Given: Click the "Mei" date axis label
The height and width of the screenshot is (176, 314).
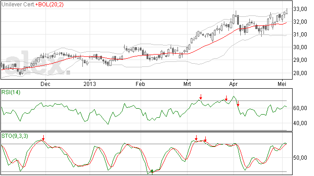Looking at the screenshot, I should point(282,84).
